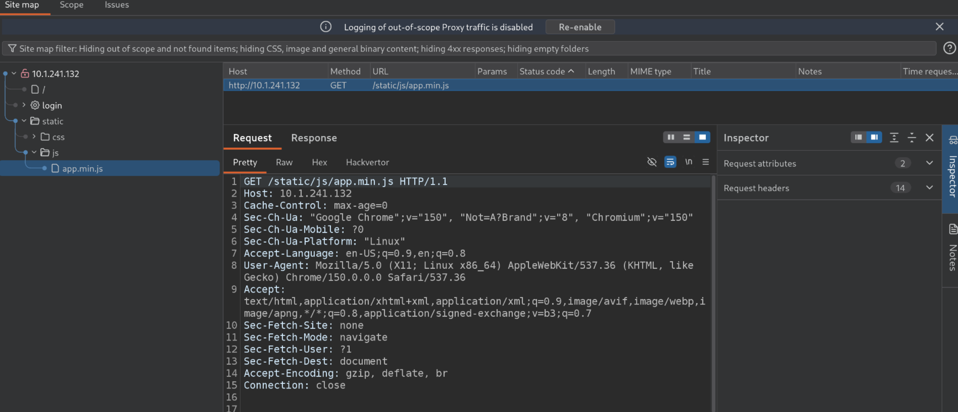Click the request editor vertical scrollbar

tap(713, 293)
